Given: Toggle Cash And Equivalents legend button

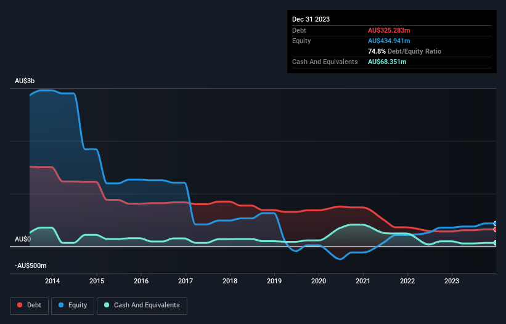Looking at the screenshot, I should point(142,306).
